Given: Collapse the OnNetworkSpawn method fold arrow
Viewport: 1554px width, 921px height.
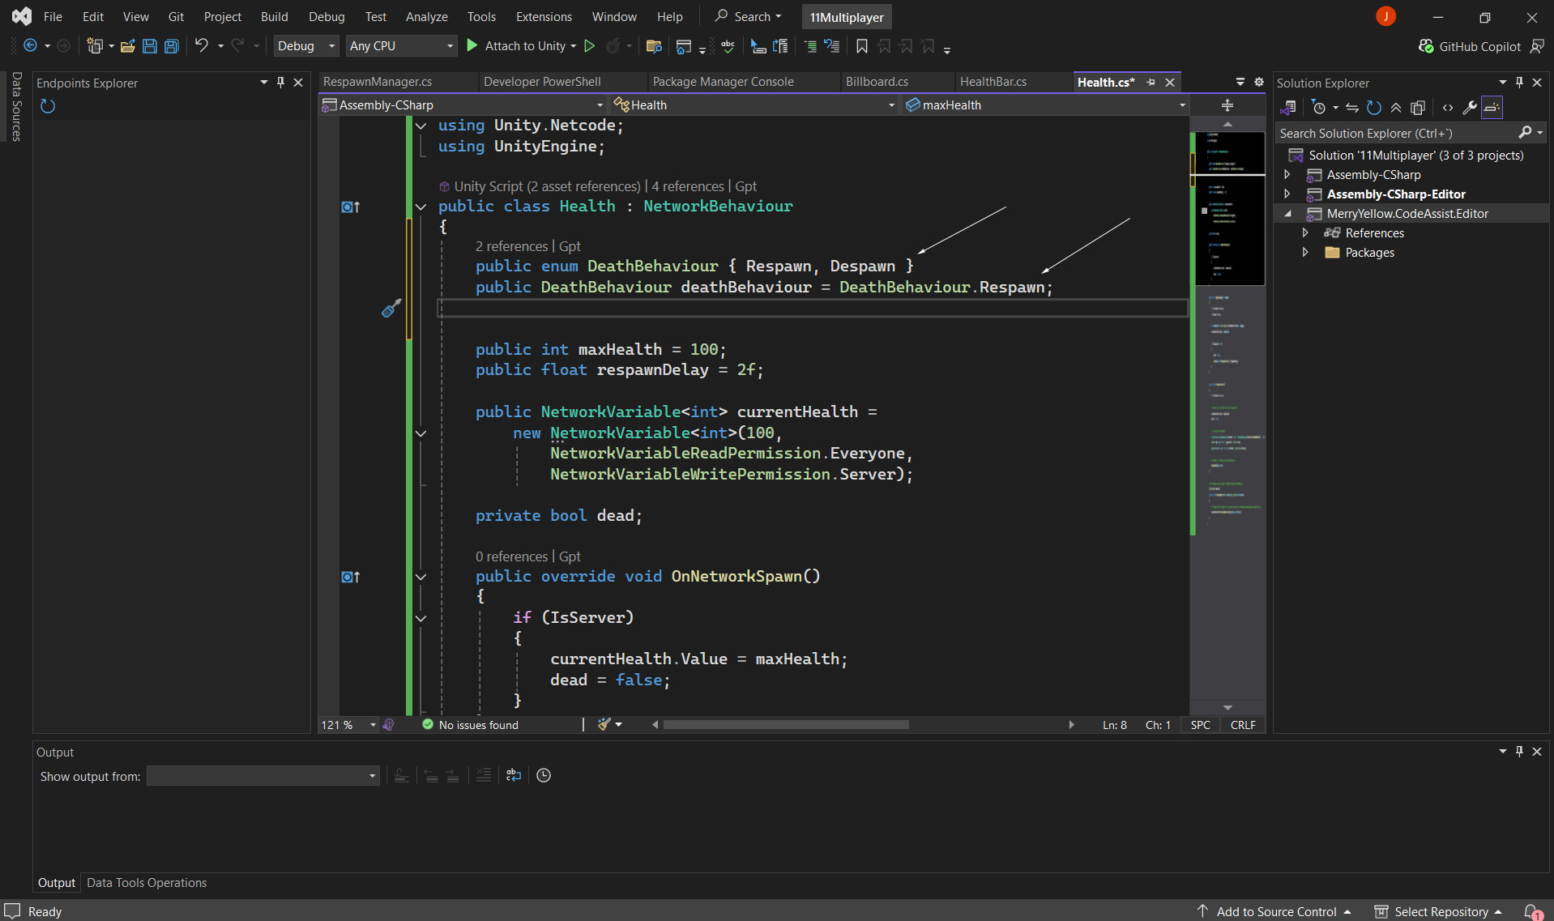Looking at the screenshot, I should [421, 577].
